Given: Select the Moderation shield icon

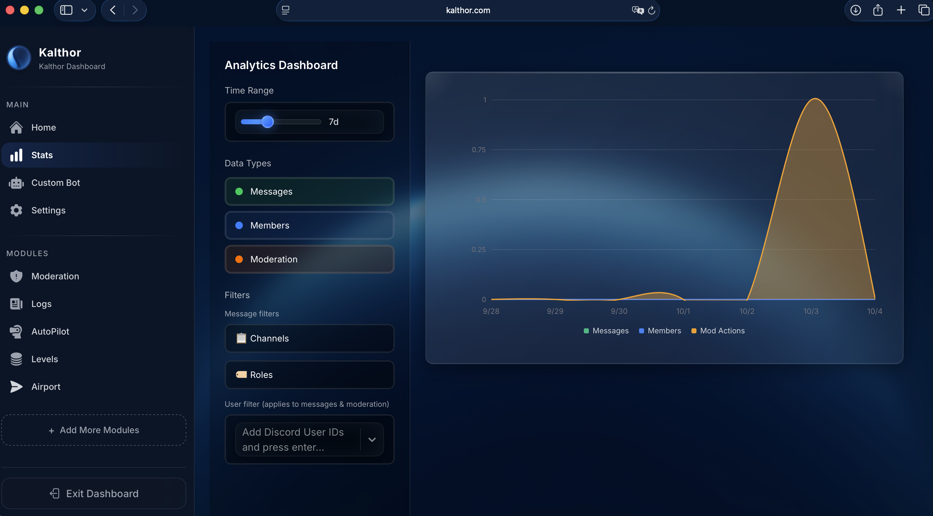Looking at the screenshot, I should coord(16,276).
